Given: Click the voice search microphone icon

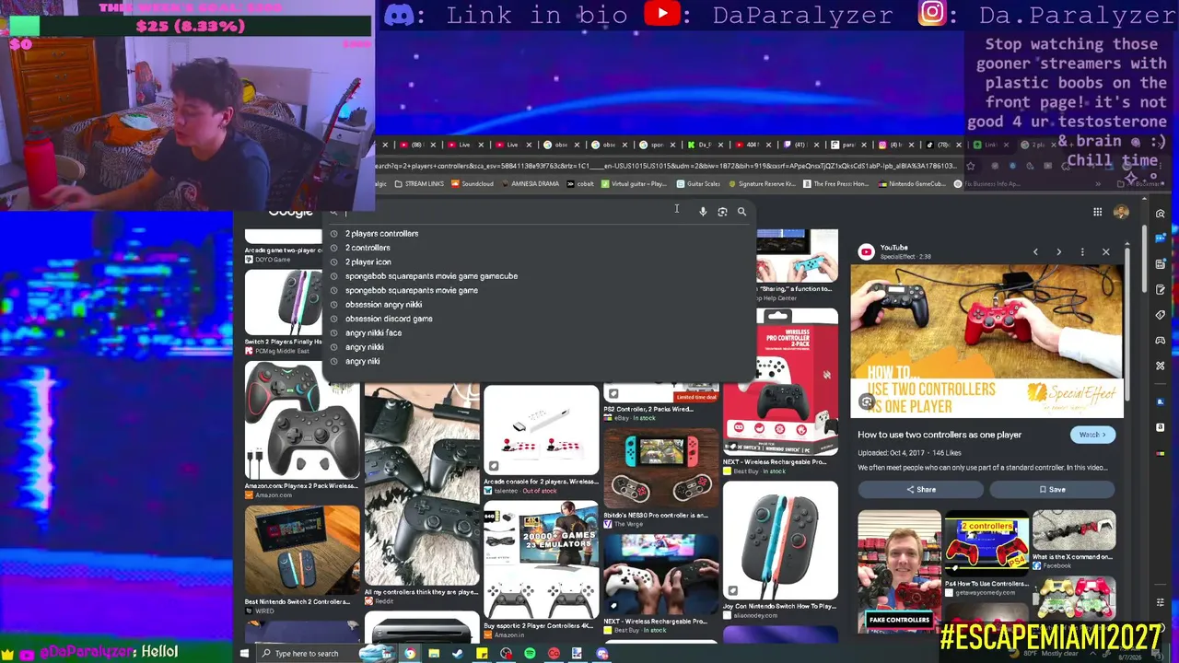Looking at the screenshot, I should (x=703, y=212).
